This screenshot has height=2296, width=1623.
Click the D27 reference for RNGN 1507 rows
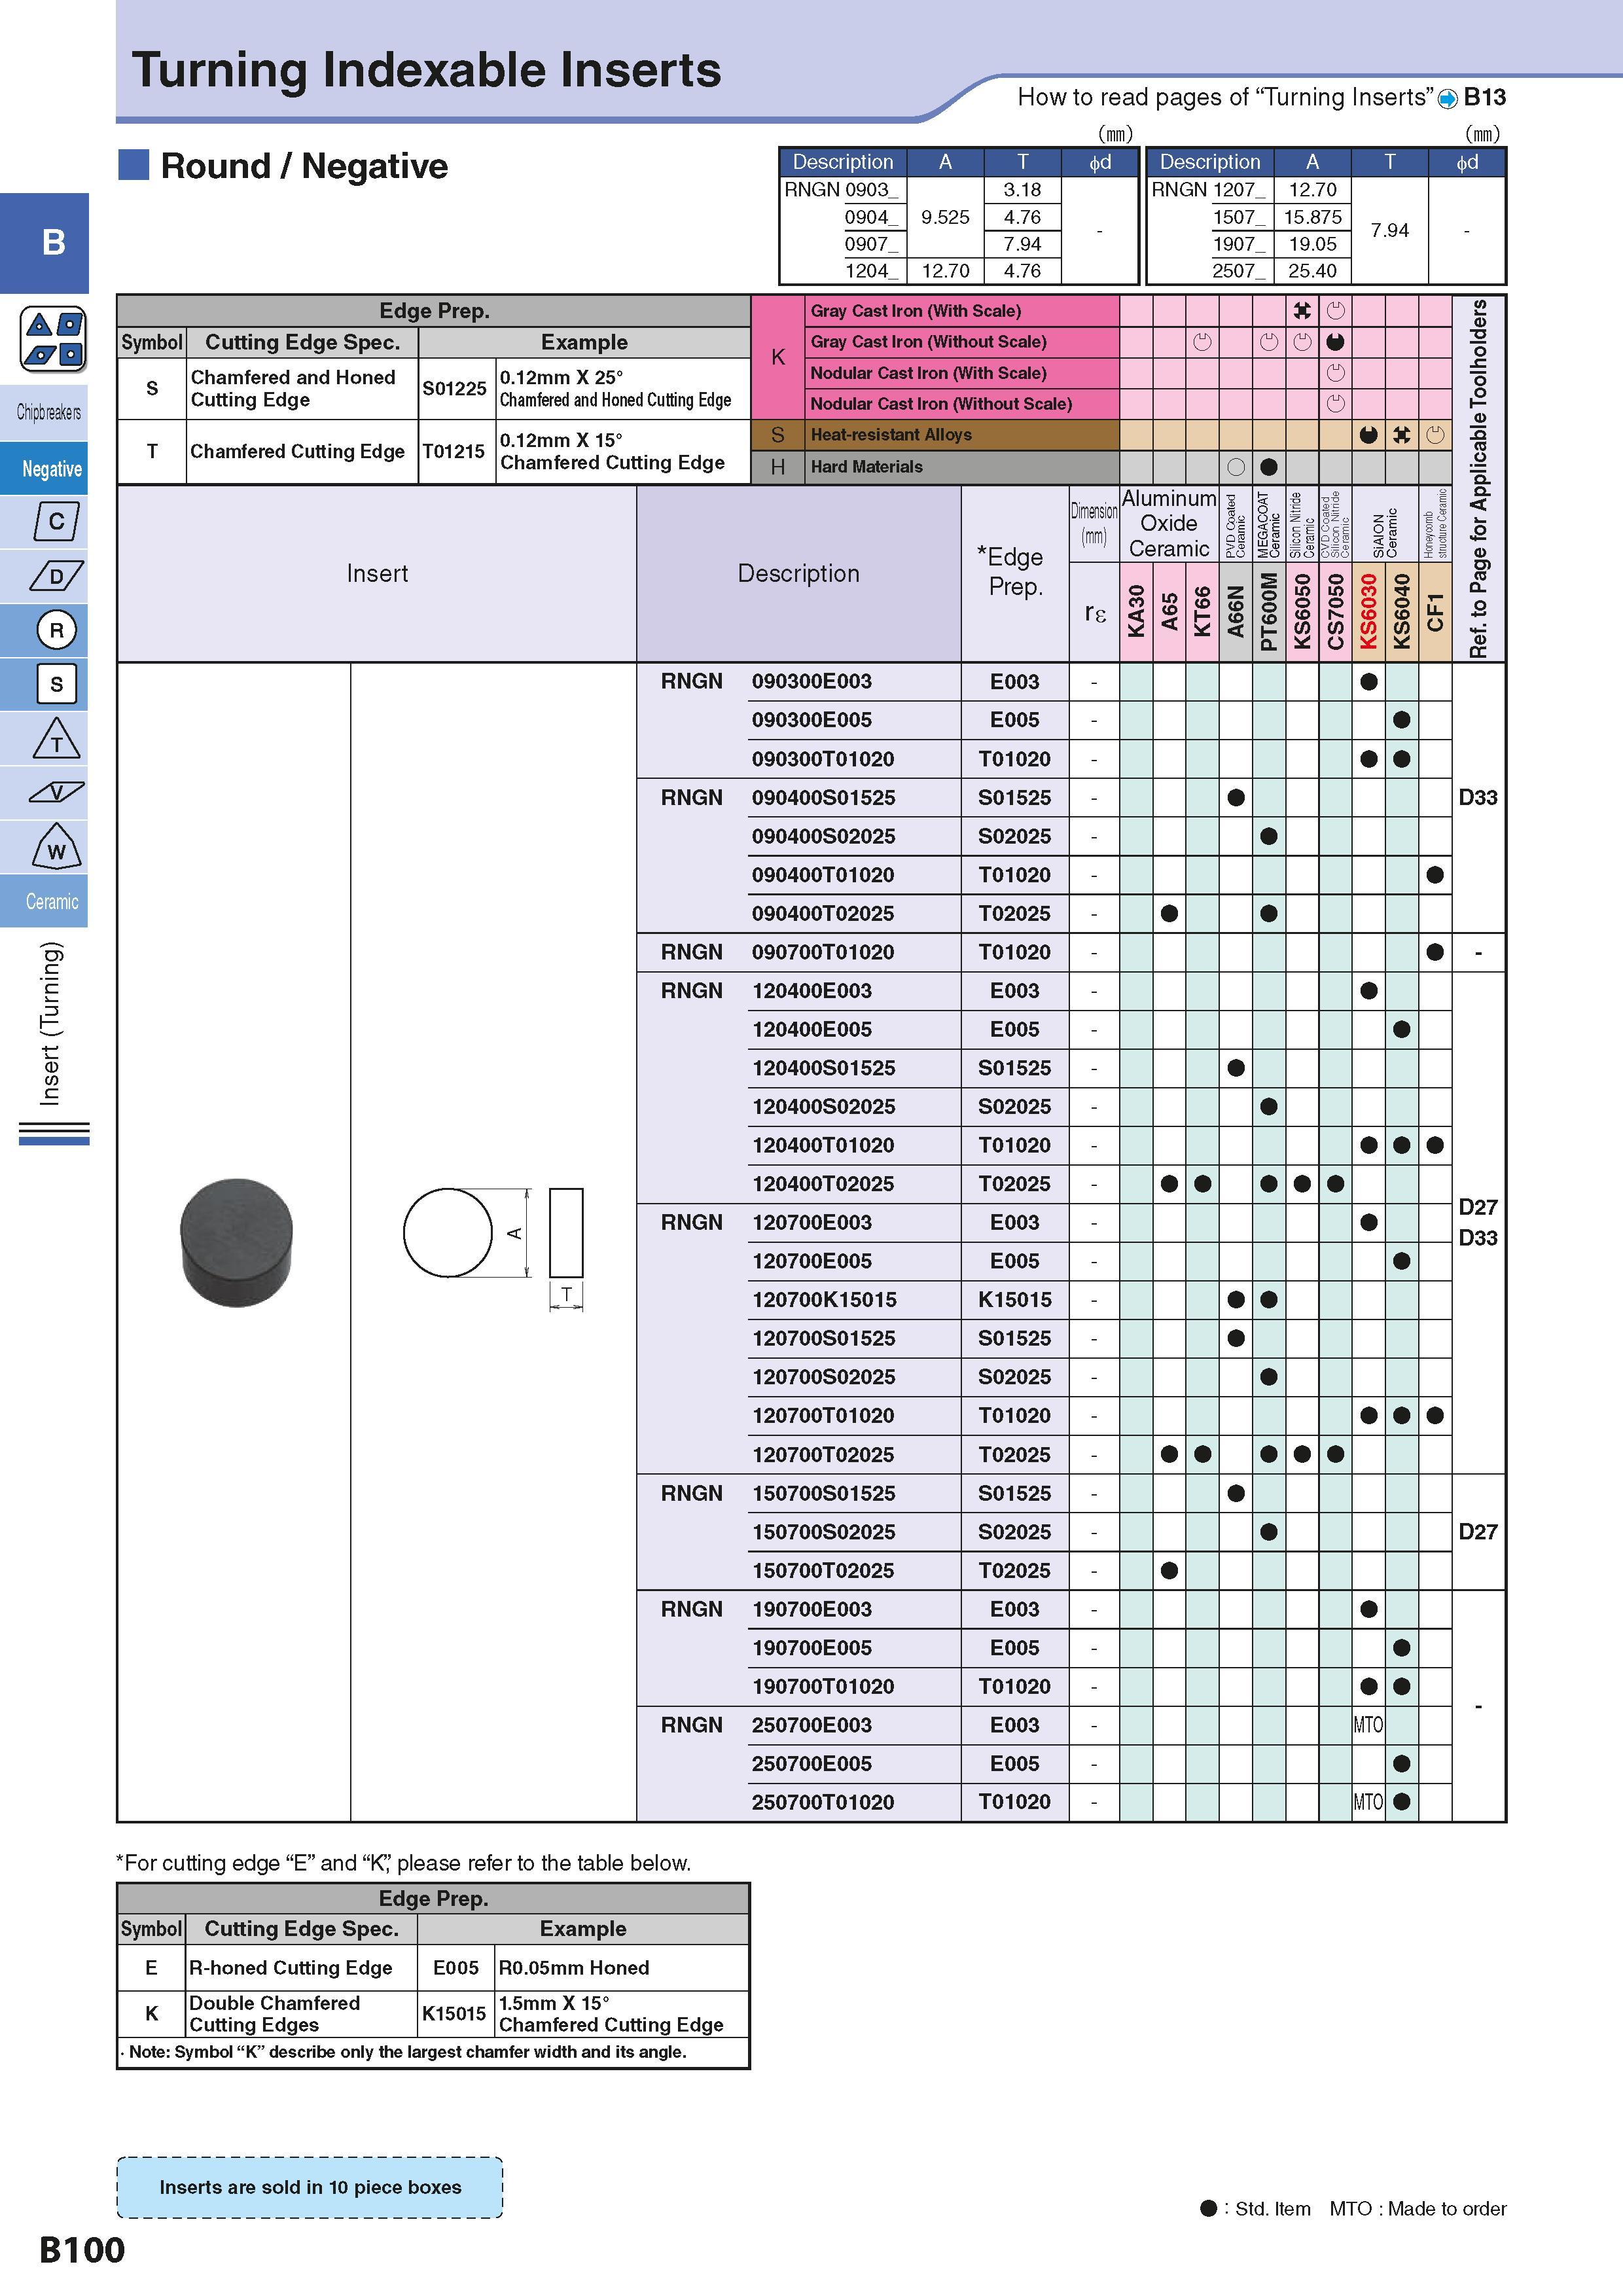click(x=1477, y=1531)
